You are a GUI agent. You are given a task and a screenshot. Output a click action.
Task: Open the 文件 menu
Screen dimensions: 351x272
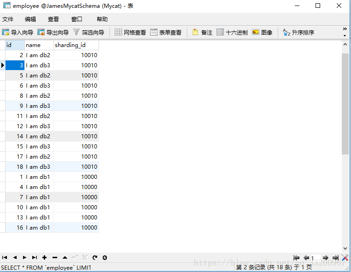(x=8, y=19)
